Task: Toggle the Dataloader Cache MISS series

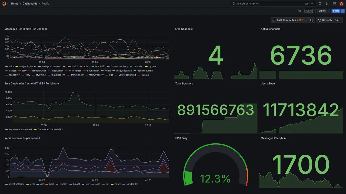Action: pos(50,129)
